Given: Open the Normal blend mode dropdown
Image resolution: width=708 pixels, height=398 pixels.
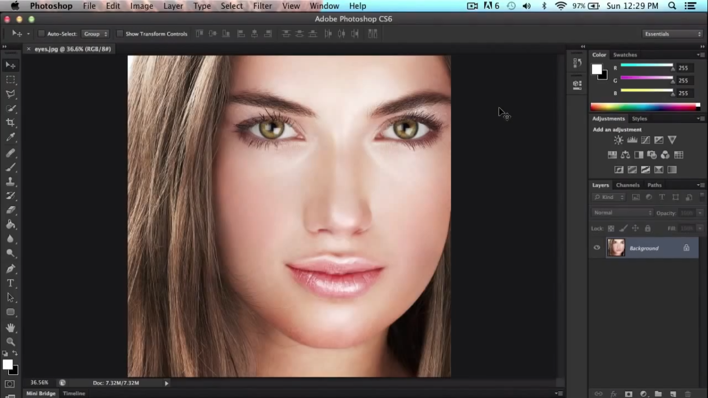Looking at the screenshot, I should pos(622,212).
